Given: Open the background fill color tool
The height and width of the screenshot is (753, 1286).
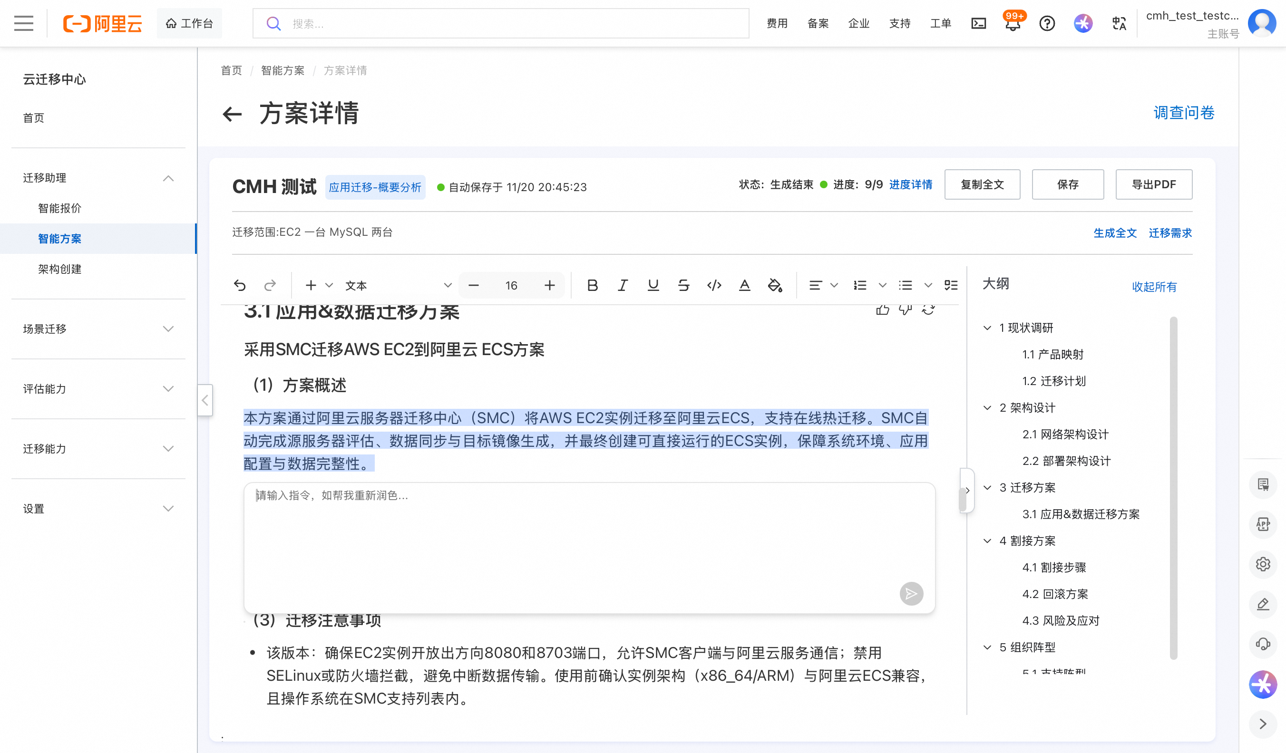Looking at the screenshot, I should click(775, 285).
